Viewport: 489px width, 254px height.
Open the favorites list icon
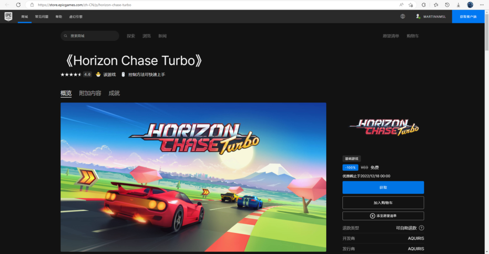(436, 5)
